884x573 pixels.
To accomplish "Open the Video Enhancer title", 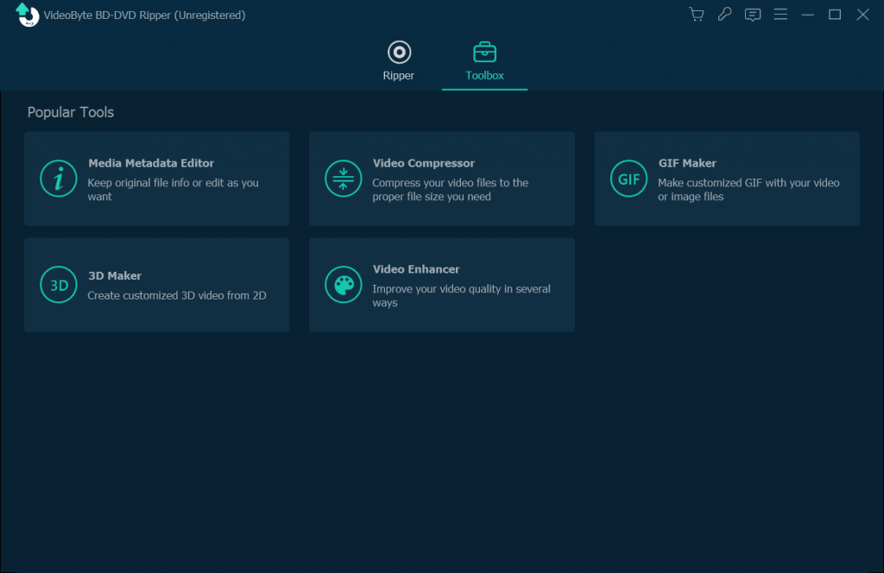I will tap(416, 268).
